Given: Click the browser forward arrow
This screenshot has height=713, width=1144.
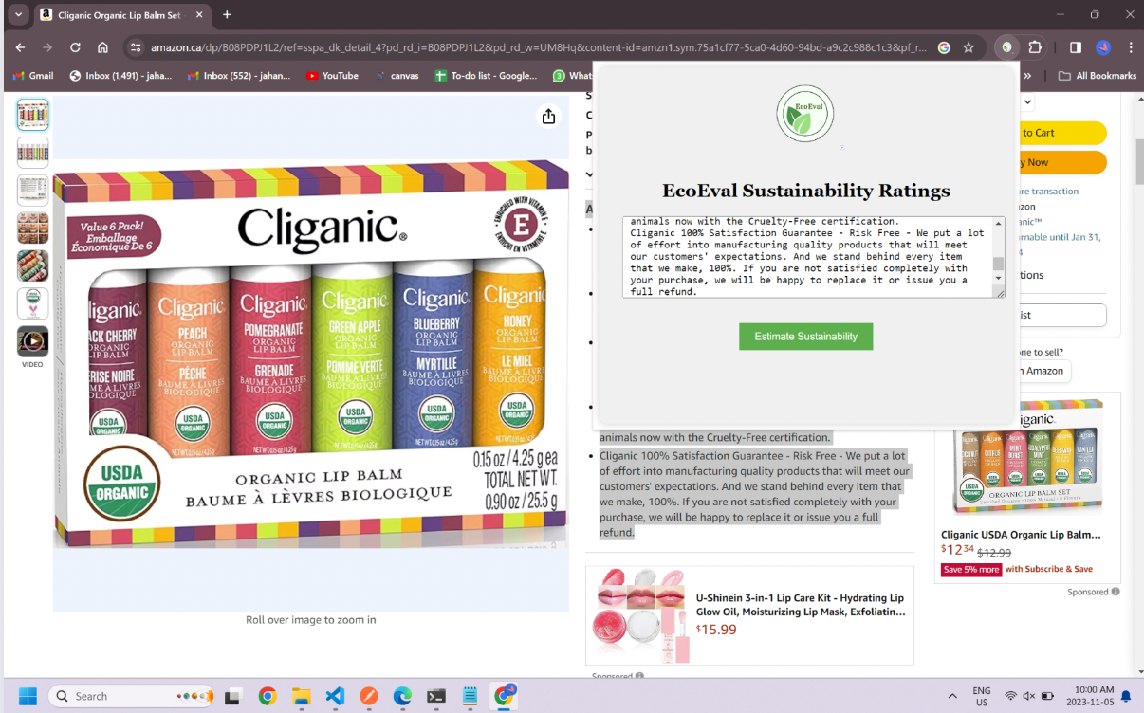Looking at the screenshot, I should 47,47.
